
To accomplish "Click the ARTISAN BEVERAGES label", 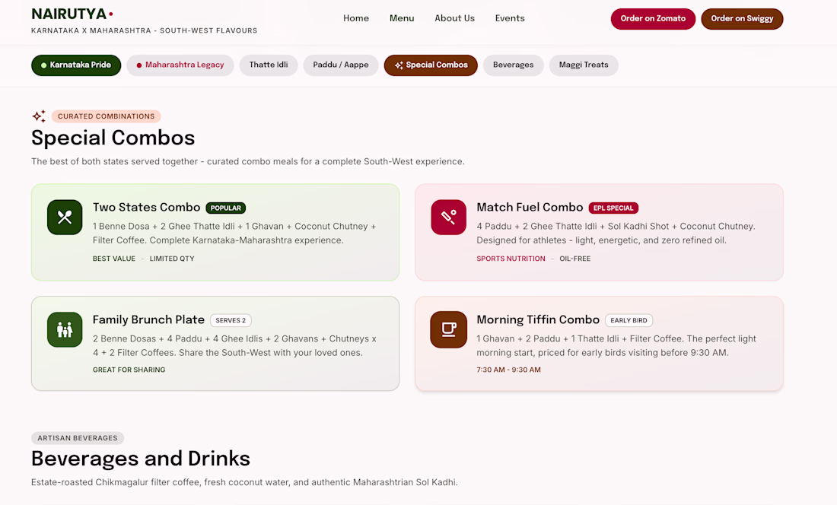I will (78, 438).
